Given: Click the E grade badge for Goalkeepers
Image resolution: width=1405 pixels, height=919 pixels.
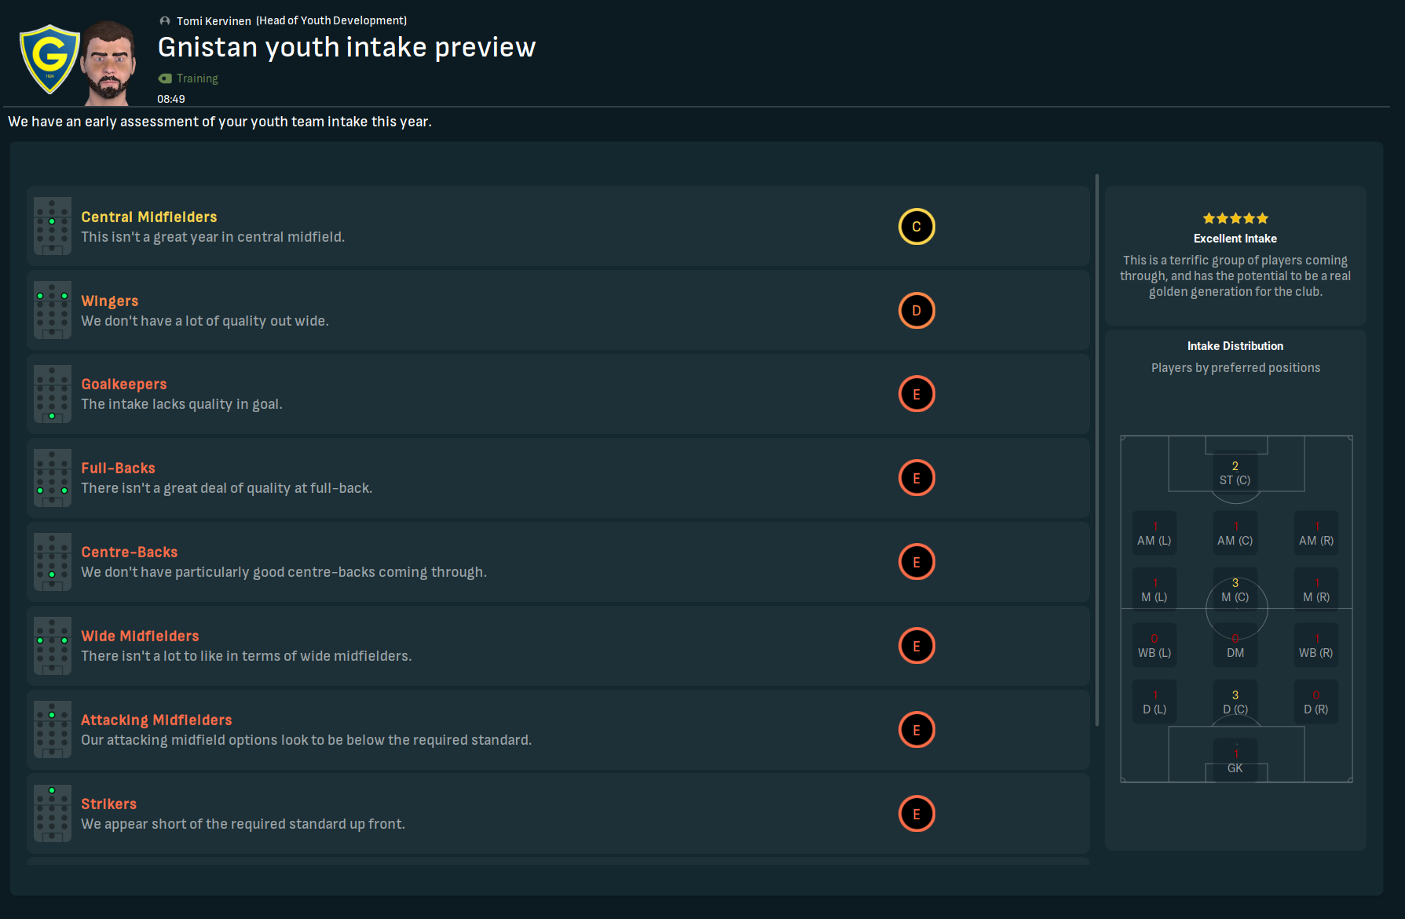Looking at the screenshot, I should [917, 394].
